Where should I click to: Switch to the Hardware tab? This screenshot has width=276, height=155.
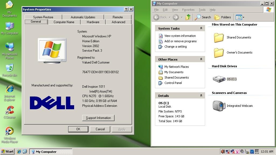(x=93, y=22)
